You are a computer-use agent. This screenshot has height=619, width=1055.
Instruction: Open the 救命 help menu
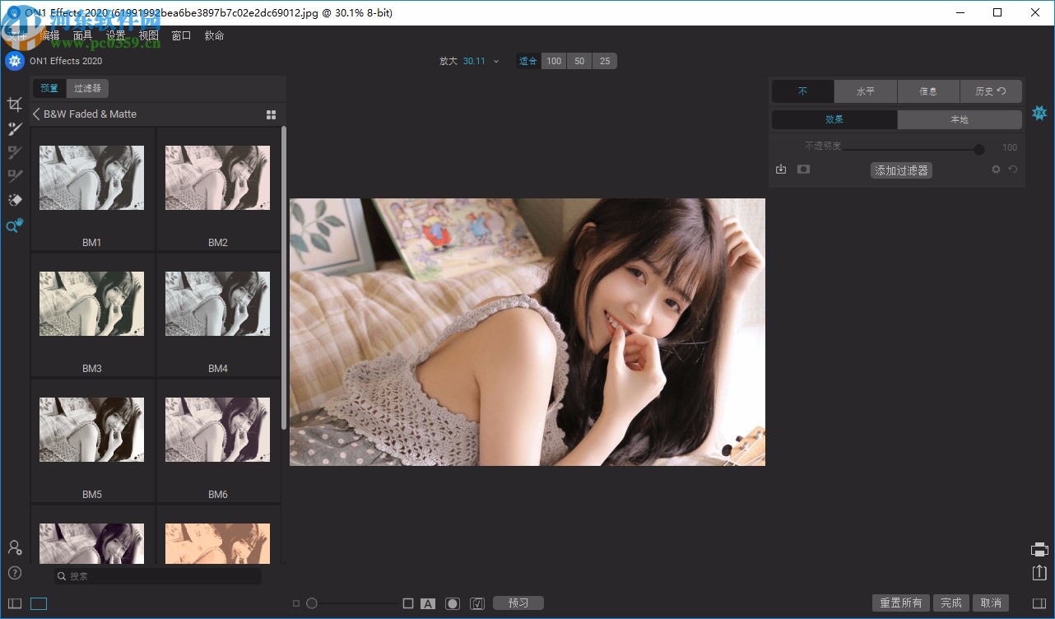click(x=215, y=35)
